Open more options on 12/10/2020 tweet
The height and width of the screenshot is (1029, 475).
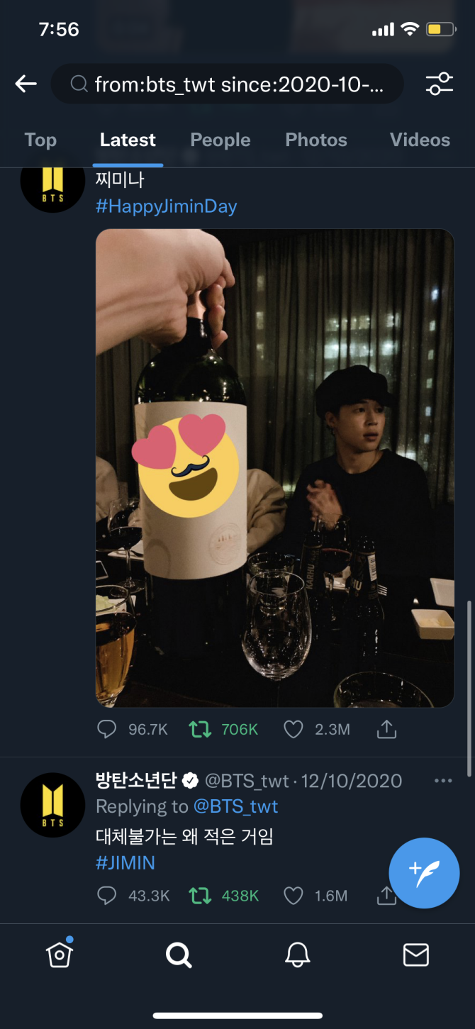click(443, 781)
